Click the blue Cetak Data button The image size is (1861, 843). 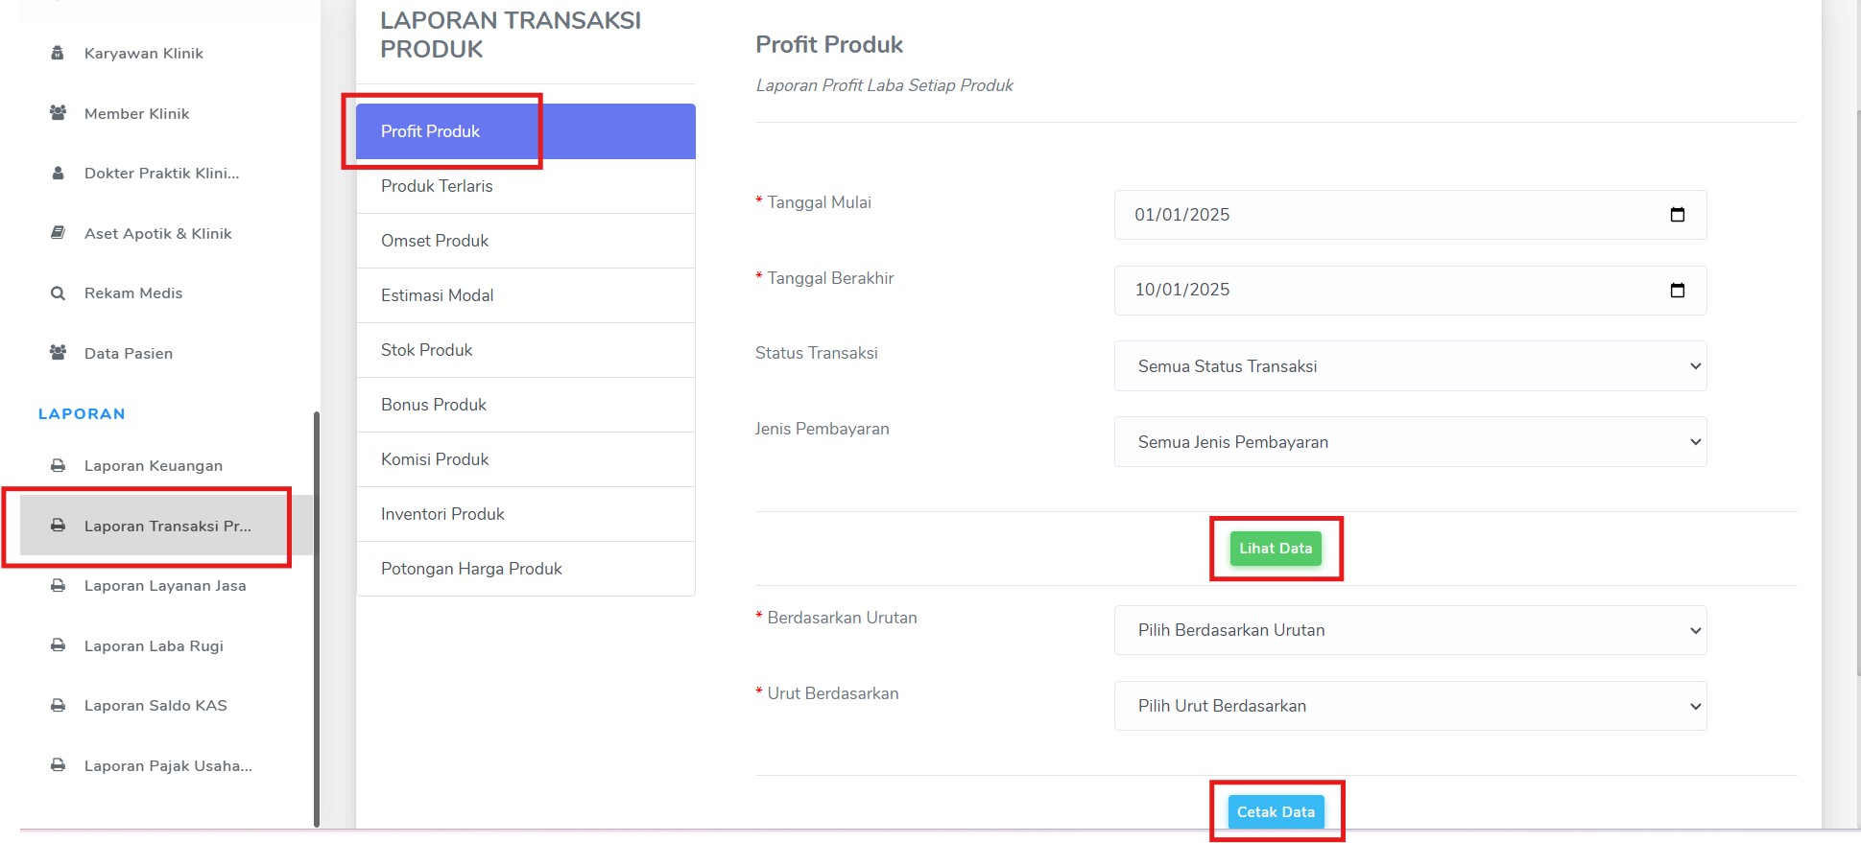[x=1276, y=812]
